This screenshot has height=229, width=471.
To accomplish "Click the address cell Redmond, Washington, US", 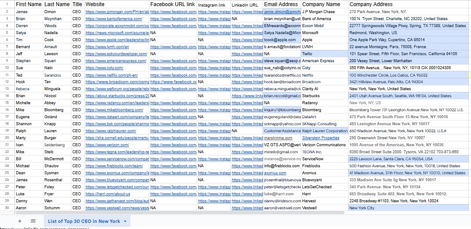I will 409,33.
